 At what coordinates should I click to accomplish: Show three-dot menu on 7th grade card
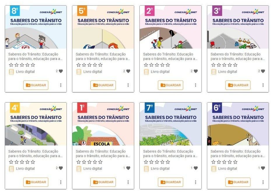point(195,182)
